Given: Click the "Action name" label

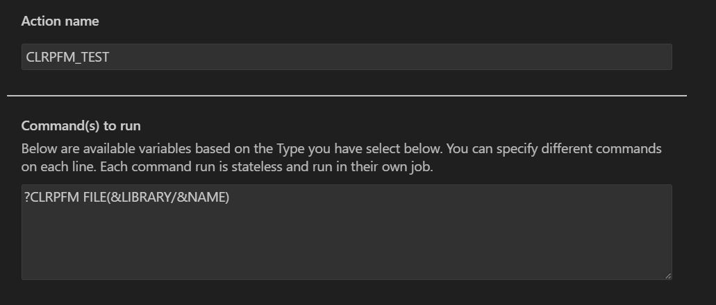Looking at the screenshot, I should point(60,21).
